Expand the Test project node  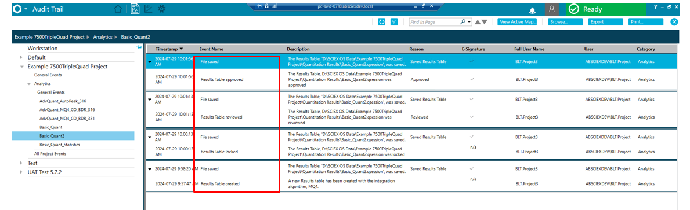[21, 163]
